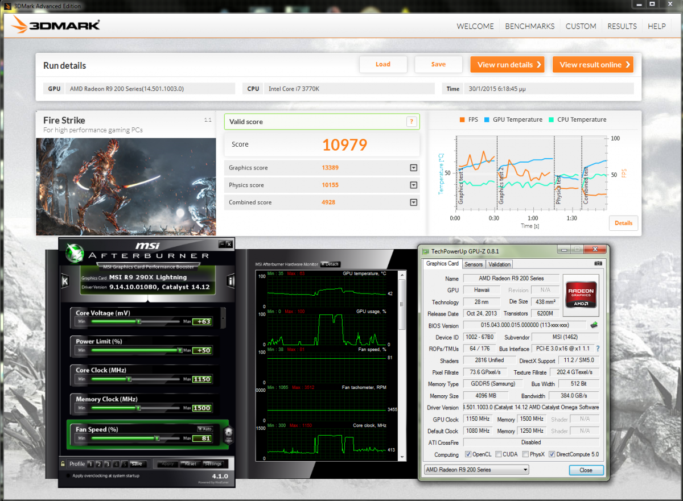Screen dimensions: 683x501
Task: Expand the Graphics score details arrow
Action: point(413,168)
